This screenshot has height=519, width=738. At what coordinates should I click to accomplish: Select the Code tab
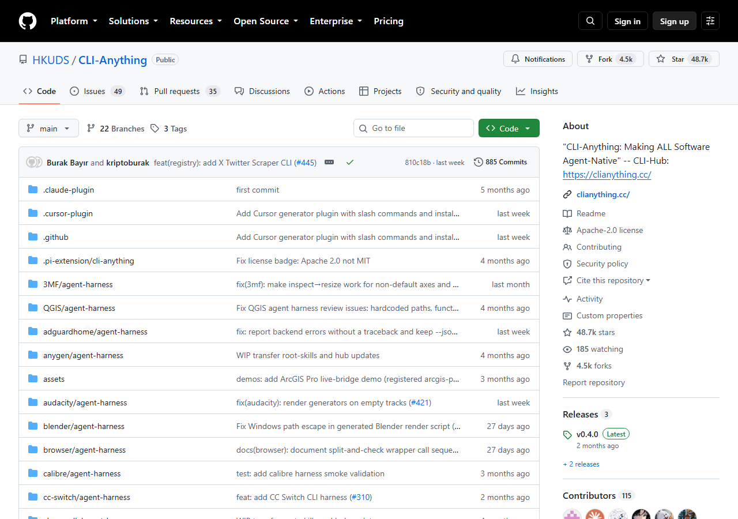click(x=39, y=91)
